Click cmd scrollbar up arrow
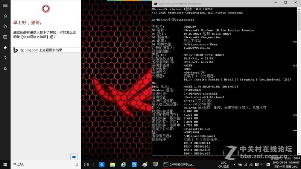The image size is (301, 169). coord(299,9)
